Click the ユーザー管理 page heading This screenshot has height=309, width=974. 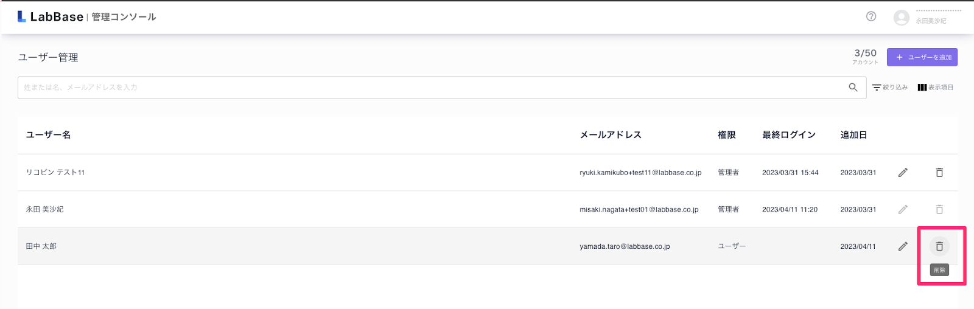coord(48,57)
